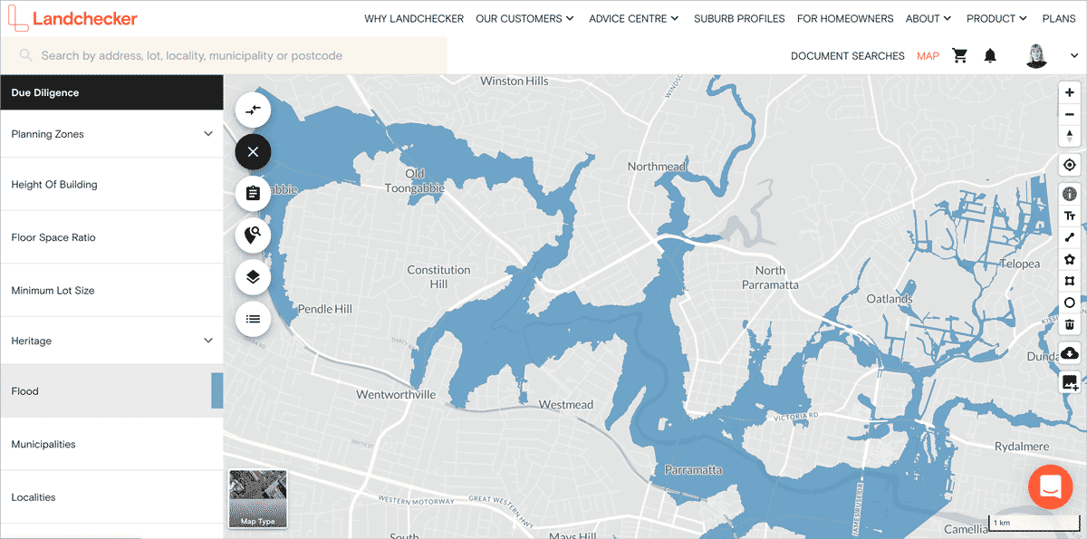Image resolution: width=1087 pixels, height=539 pixels.
Task: Toggle the Localities layer
Action: coord(111,497)
